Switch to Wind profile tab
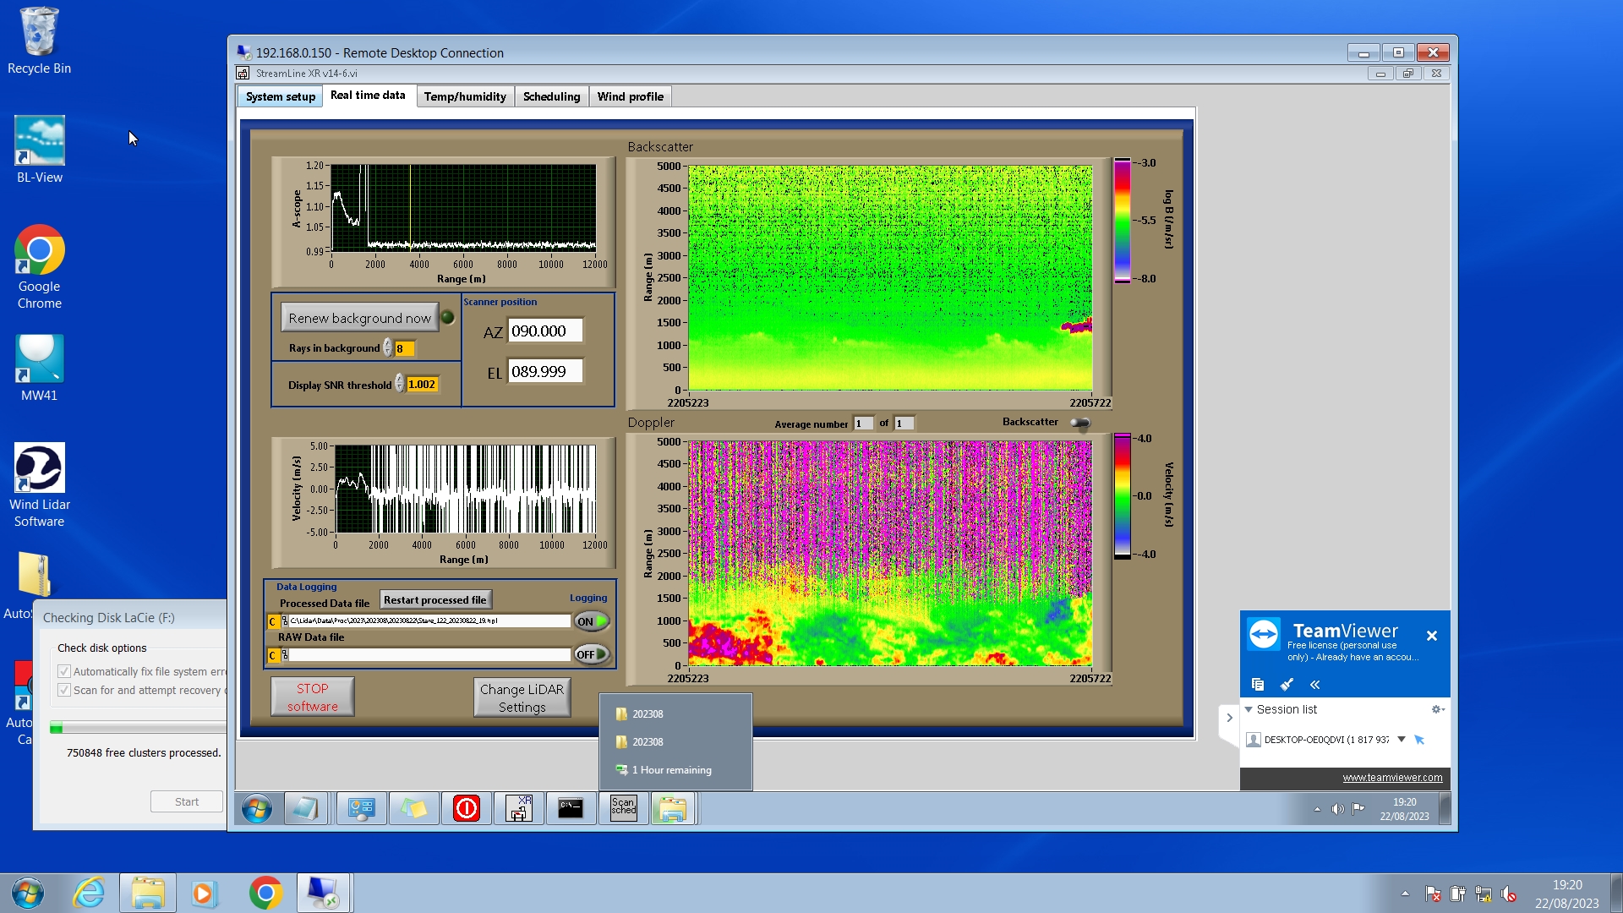1623x913 pixels. 630,96
